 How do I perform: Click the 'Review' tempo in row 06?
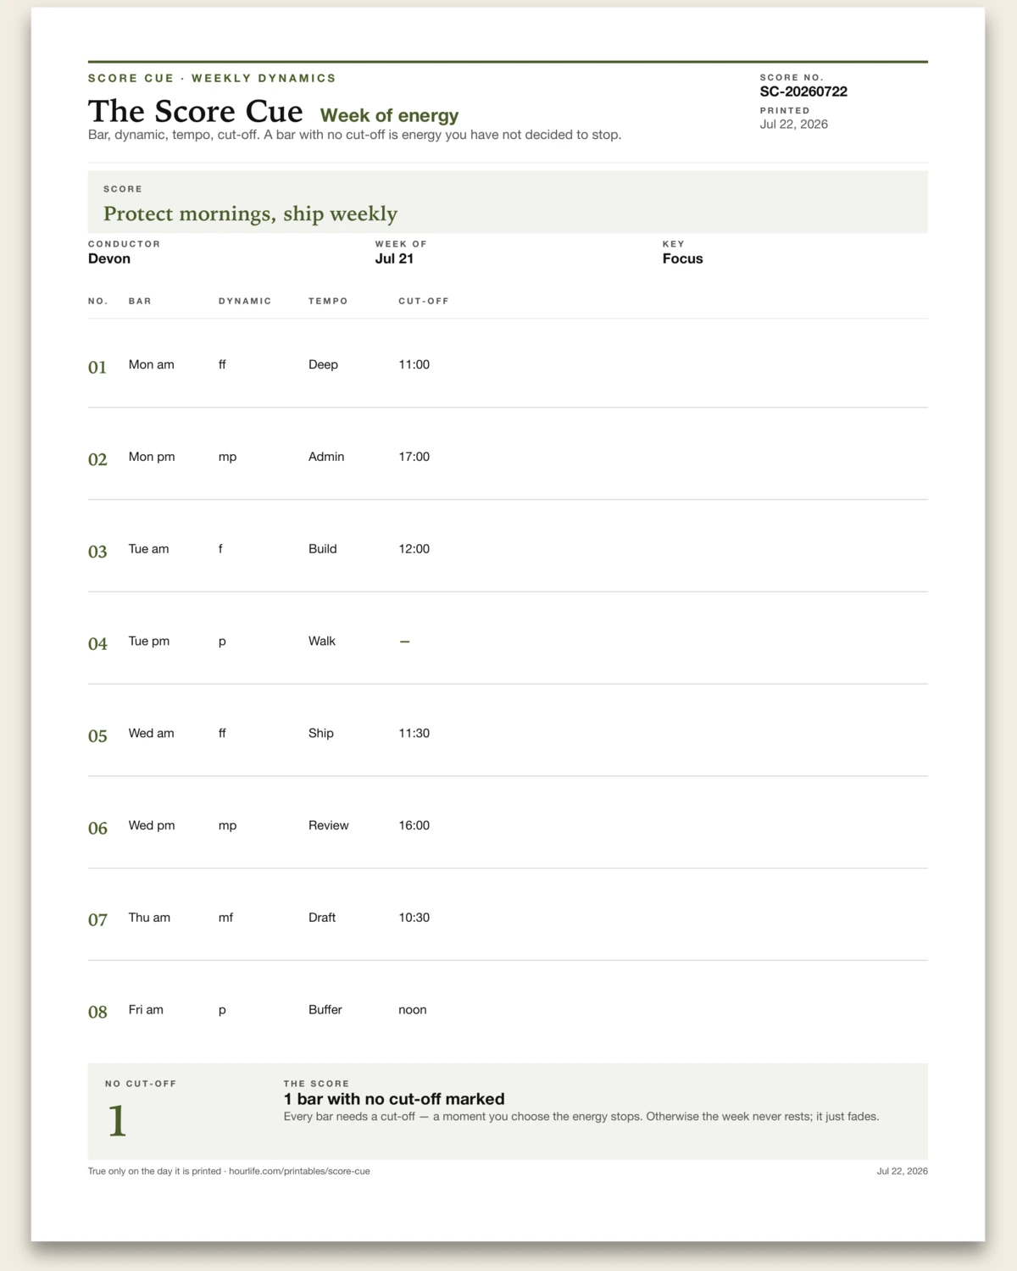tap(329, 825)
